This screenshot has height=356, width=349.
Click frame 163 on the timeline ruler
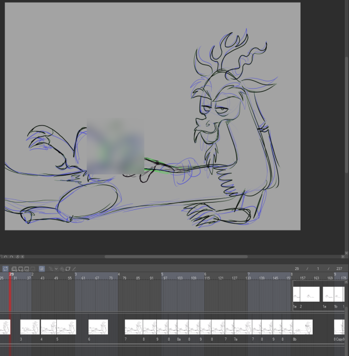pyautogui.click(x=316, y=278)
